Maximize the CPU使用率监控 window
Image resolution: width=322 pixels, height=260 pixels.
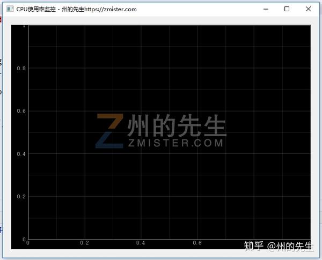[287, 9]
